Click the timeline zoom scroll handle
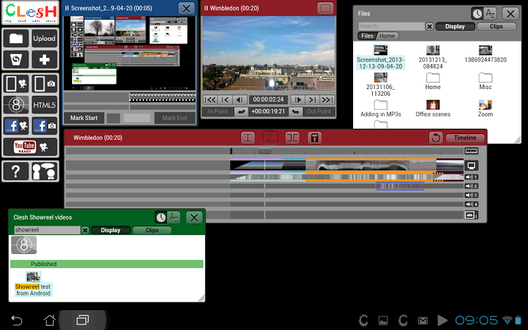The height and width of the screenshot is (330, 528). coord(265,151)
